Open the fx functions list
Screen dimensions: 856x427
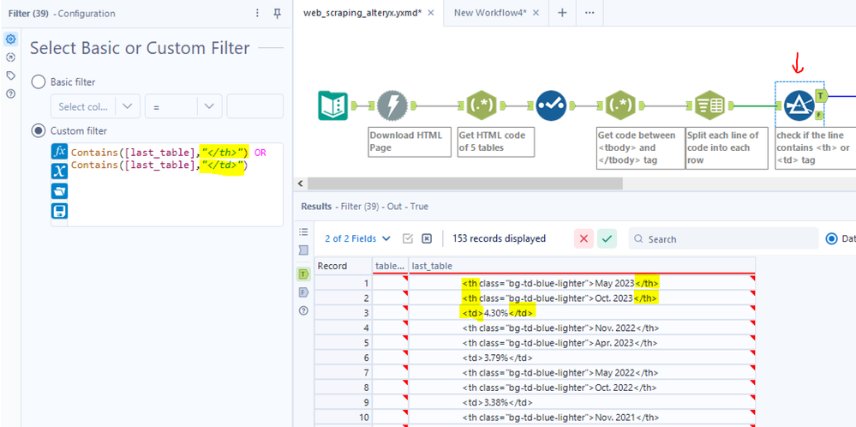[x=59, y=151]
